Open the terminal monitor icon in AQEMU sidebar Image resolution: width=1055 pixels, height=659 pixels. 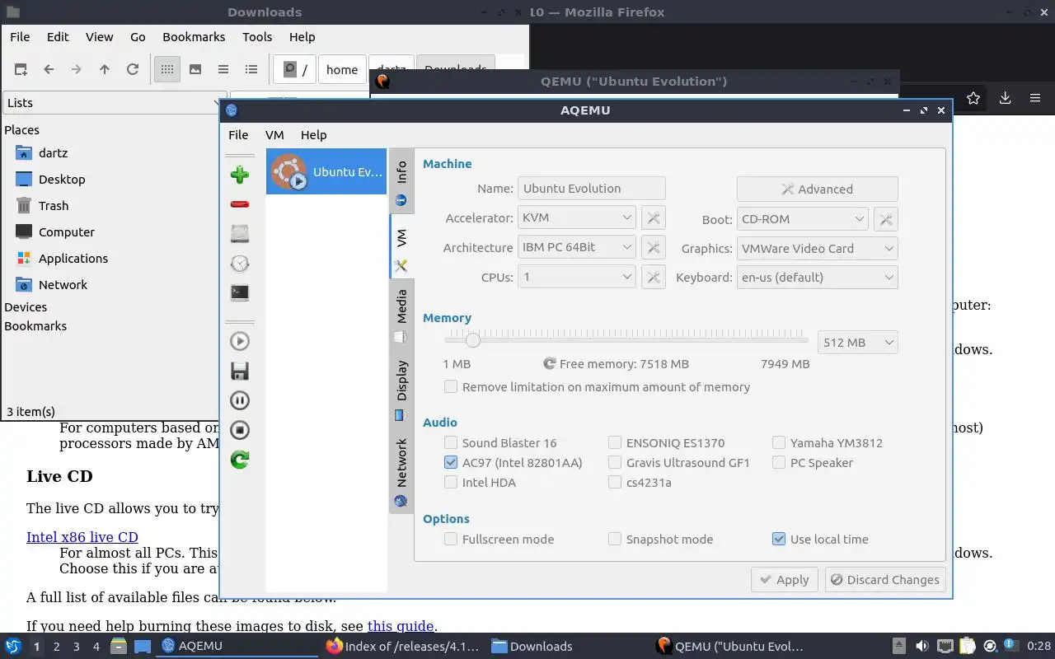pos(240,292)
